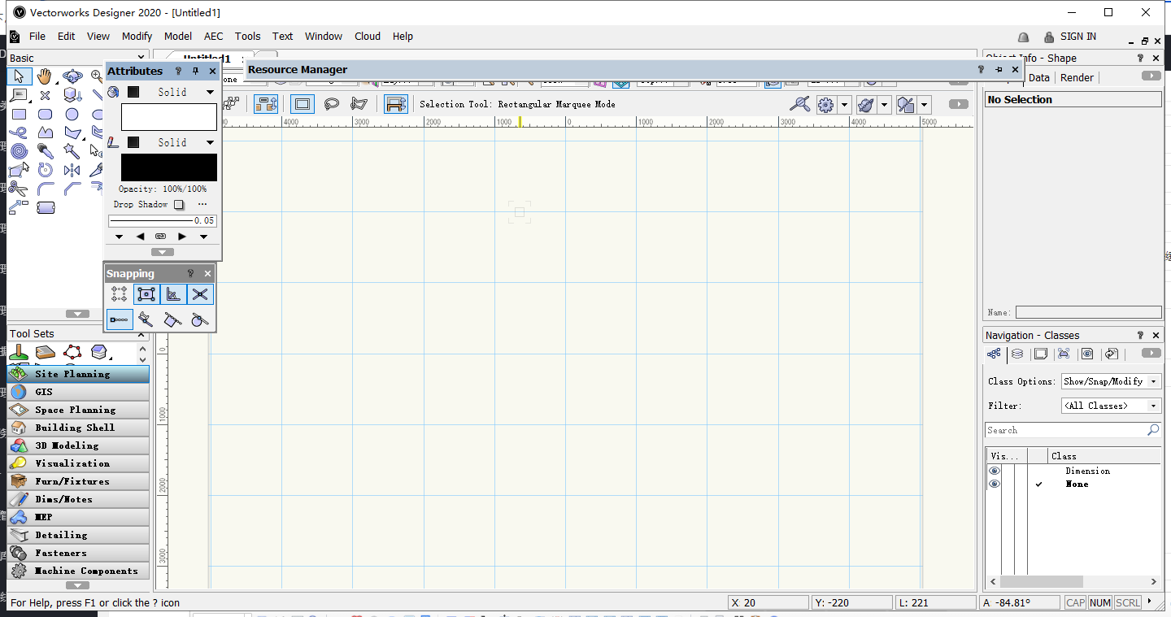Open the AEC menu

pos(213,37)
